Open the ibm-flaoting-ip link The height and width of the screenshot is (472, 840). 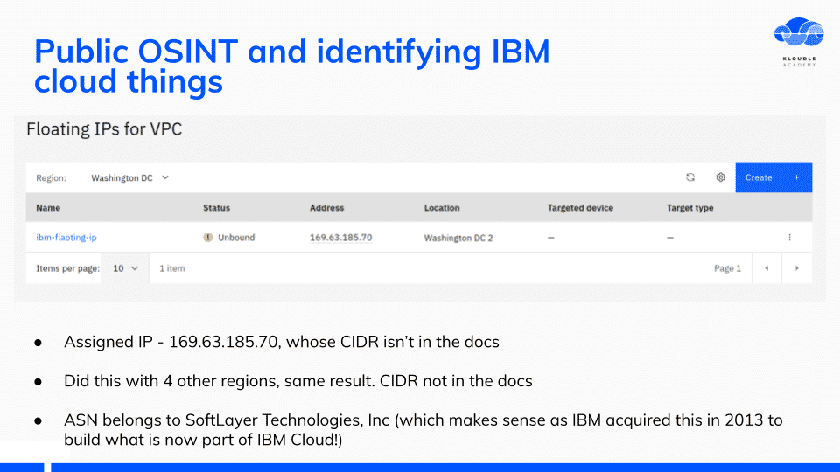pos(66,238)
